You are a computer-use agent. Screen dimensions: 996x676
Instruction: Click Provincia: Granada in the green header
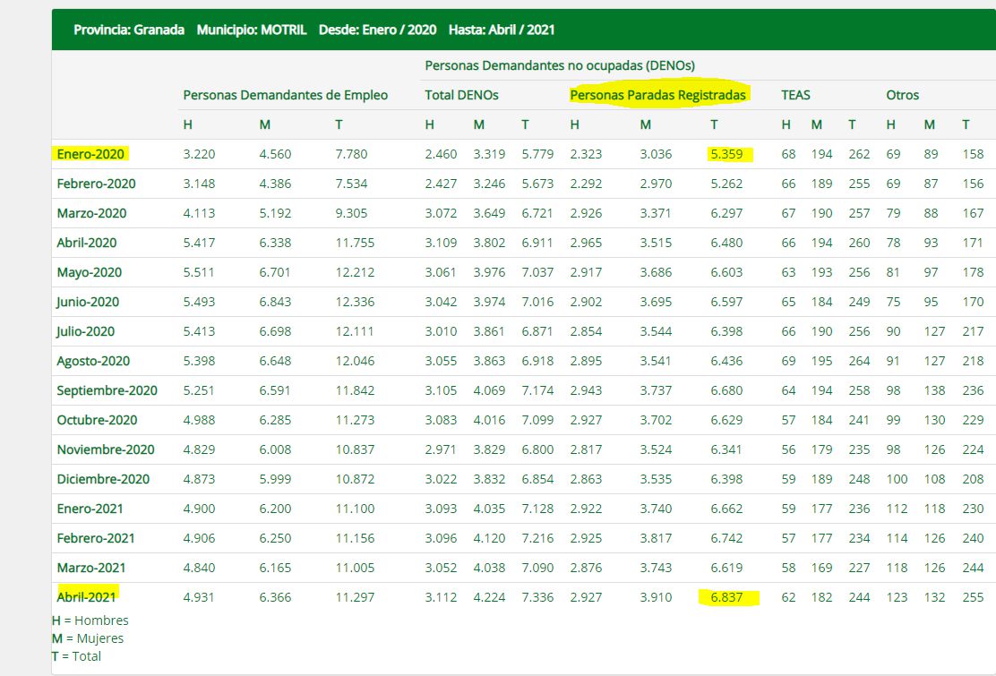(129, 30)
